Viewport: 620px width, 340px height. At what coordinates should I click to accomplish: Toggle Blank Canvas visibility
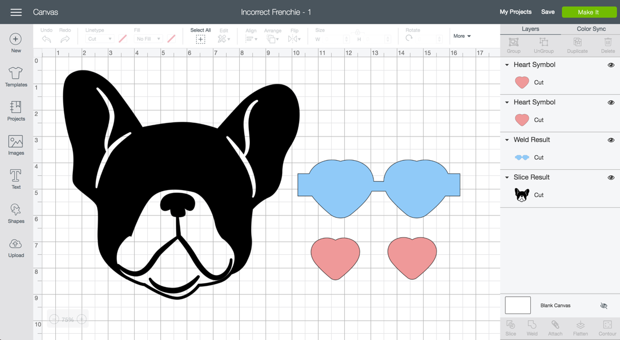click(x=604, y=306)
